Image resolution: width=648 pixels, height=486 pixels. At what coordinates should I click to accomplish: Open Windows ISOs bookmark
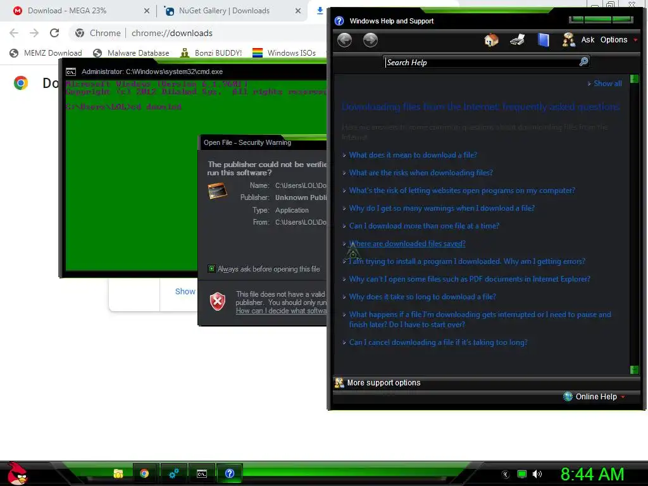pyautogui.click(x=284, y=53)
